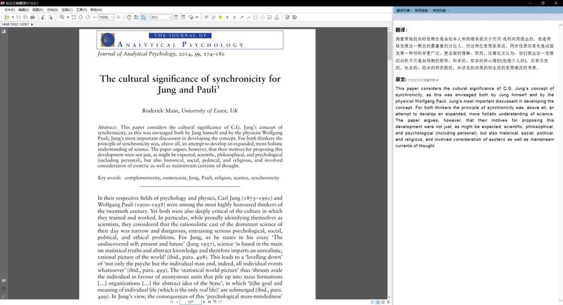Expand the open-file dropdown arrow
Screen dimensions: 563x305
pos(13,17)
